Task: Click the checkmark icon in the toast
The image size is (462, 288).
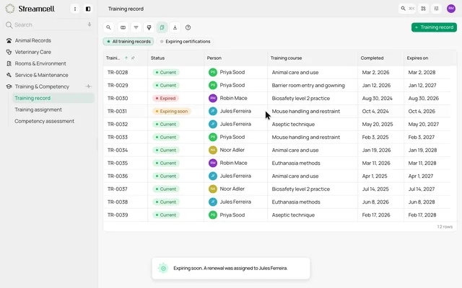Action: click(x=163, y=268)
